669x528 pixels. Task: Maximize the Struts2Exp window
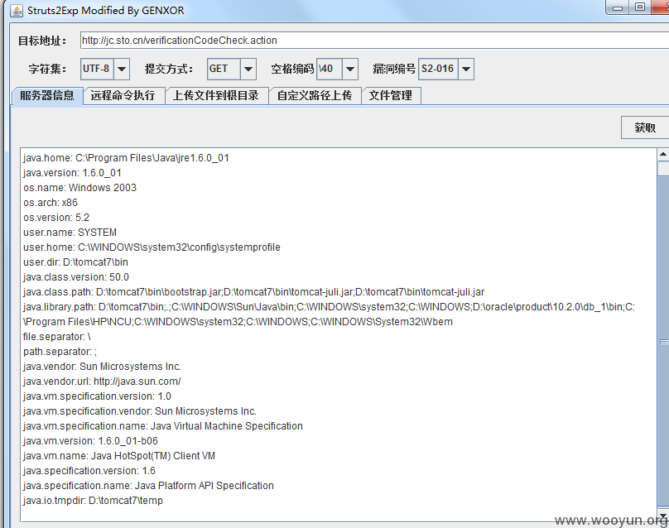pos(639,7)
